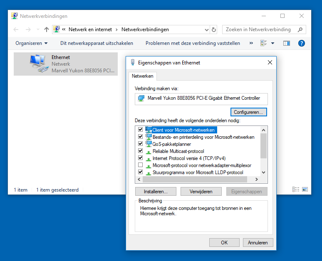The height and width of the screenshot is (261, 322).
Task: Click the Marvell Yukon adapter icon in dialog
Action: click(141, 98)
